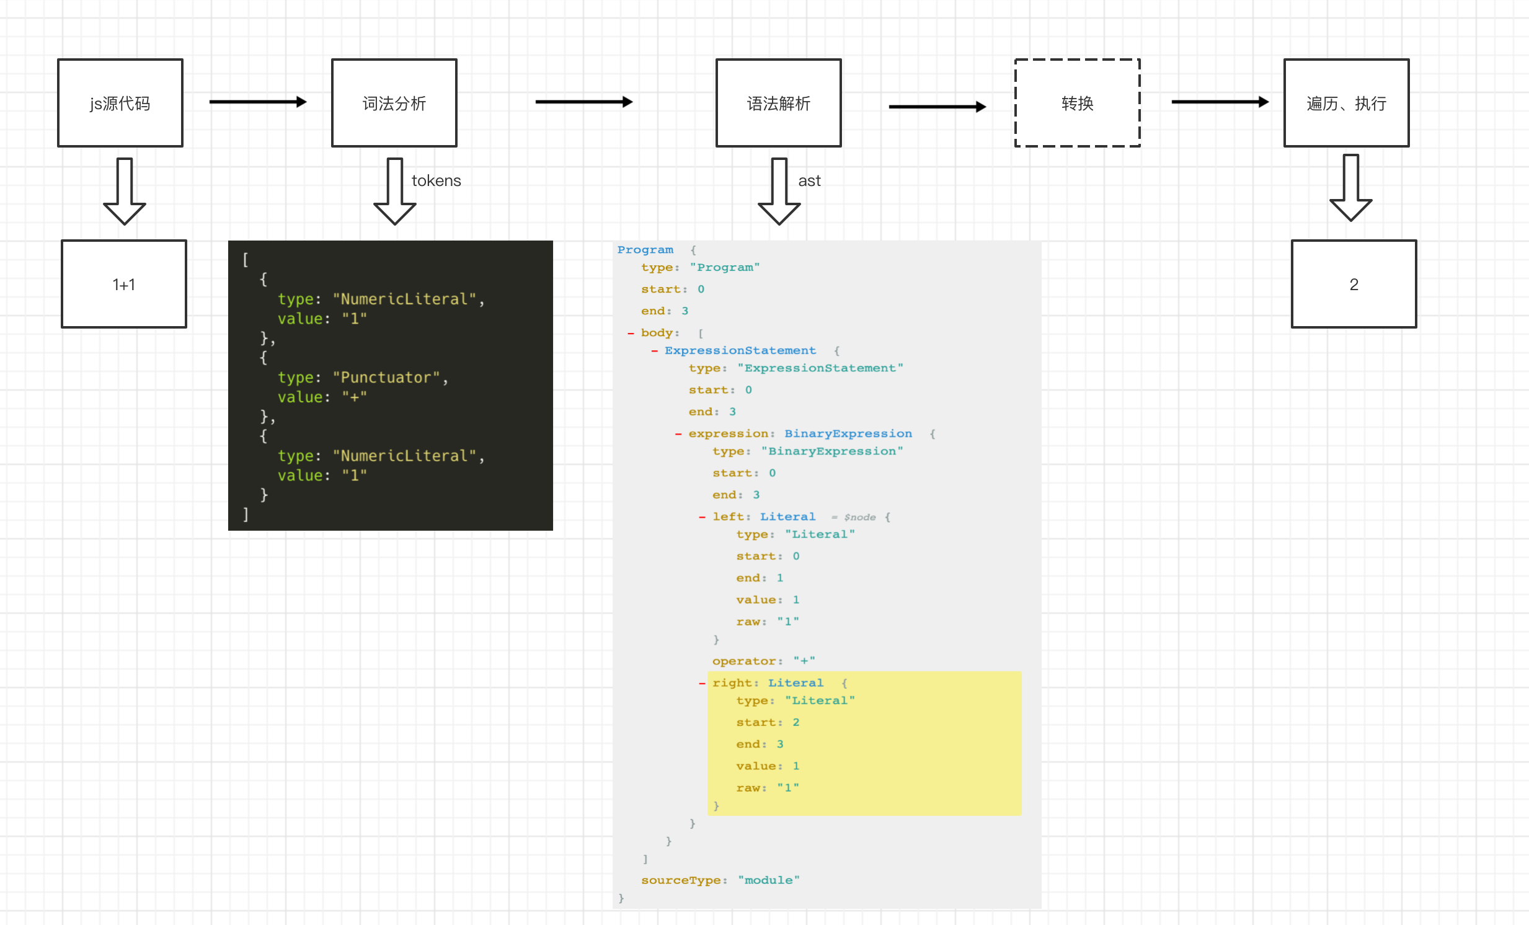Screen dimensions: 1529x925
Task: Collapse the ExpressionStatement tree node
Action: coord(654,351)
